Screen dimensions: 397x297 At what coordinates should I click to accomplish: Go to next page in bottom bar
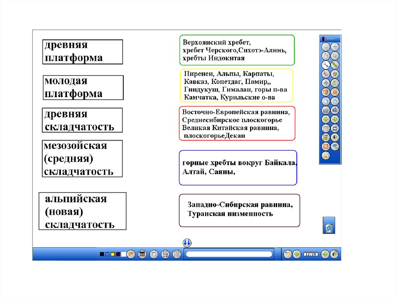(325, 254)
